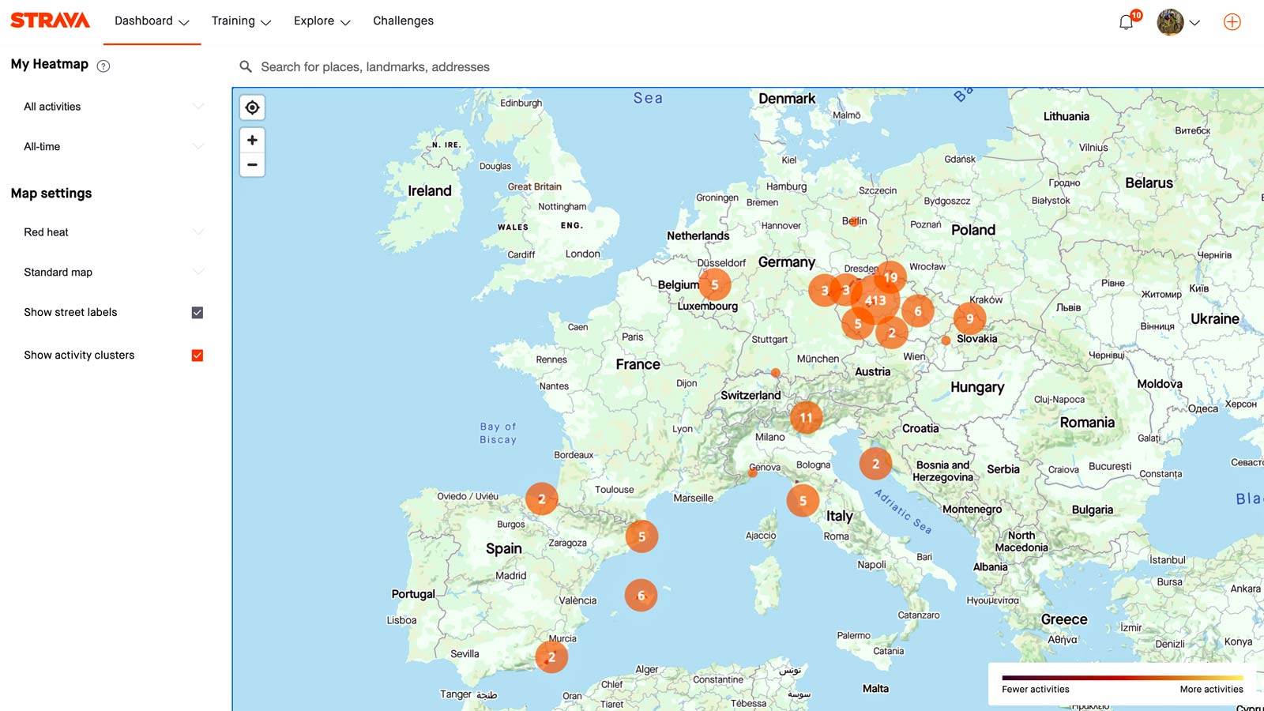Open the notifications bell
This screenshot has height=711, width=1264.
point(1127,22)
